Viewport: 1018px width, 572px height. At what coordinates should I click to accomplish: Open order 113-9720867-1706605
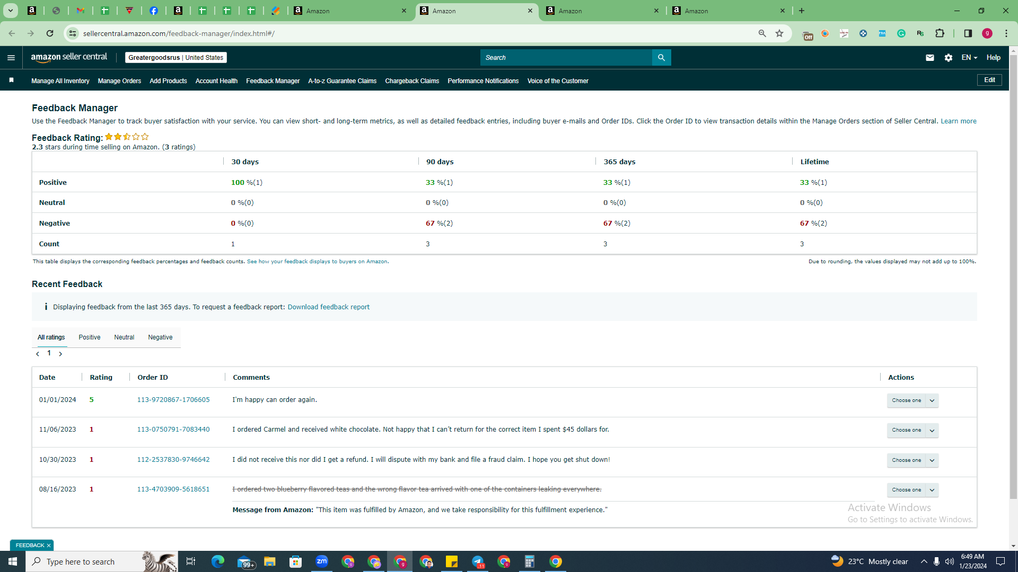[173, 400]
